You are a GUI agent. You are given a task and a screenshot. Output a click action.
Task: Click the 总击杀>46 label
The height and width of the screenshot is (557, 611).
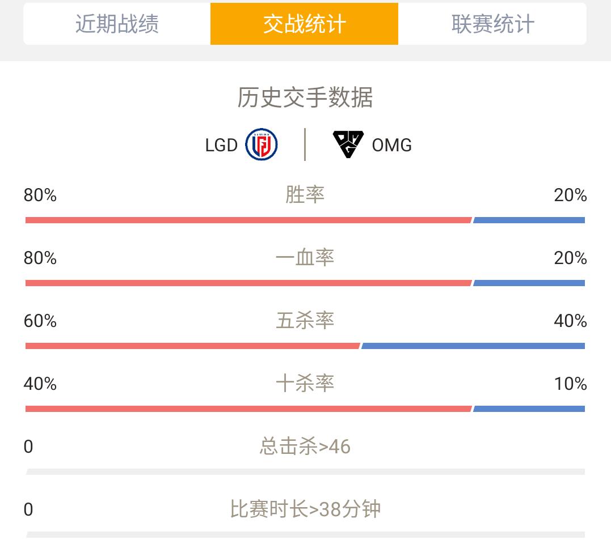[305, 446]
